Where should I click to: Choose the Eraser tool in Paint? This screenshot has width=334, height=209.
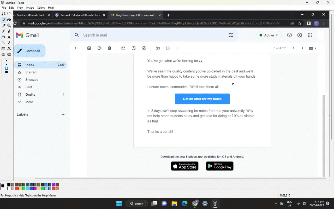click(3, 20)
